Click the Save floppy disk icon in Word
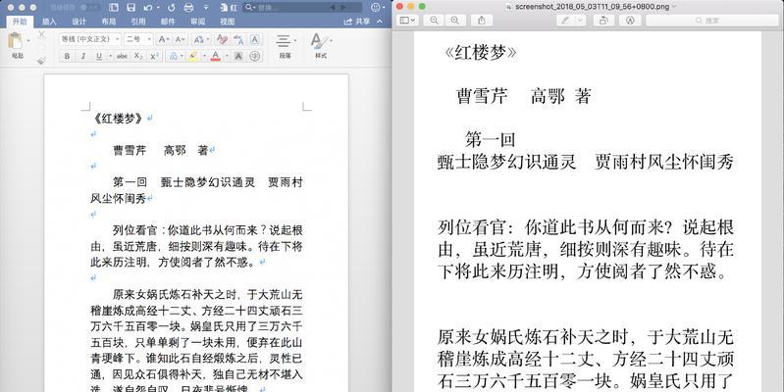The image size is (784, 392). point(131,8)
